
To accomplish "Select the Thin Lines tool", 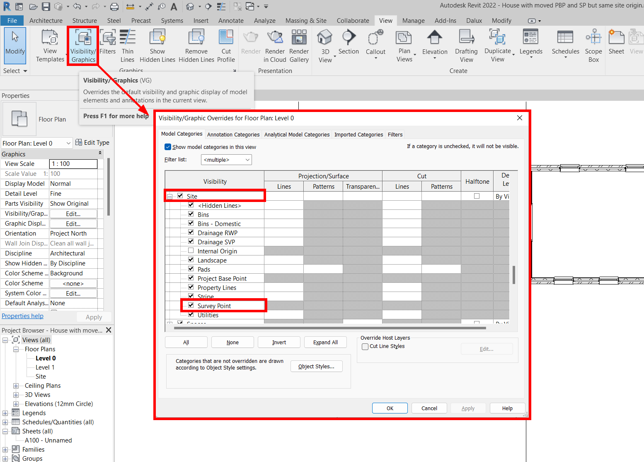I will (128, 45).
